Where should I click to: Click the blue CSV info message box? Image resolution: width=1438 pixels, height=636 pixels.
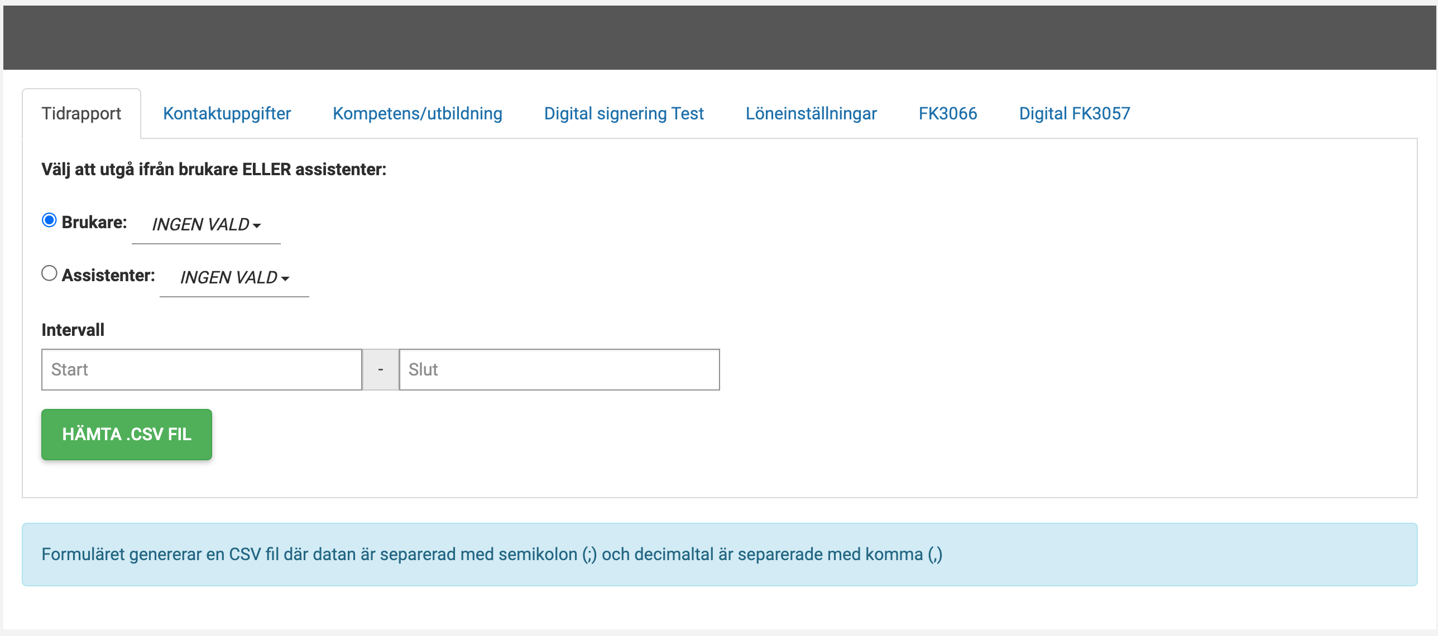point(719,554)
